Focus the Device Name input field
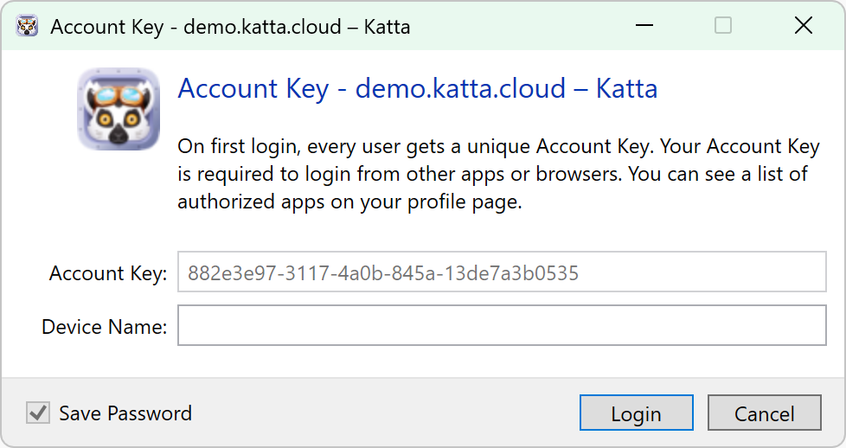The image size is (846, 448). pos(502,325)
